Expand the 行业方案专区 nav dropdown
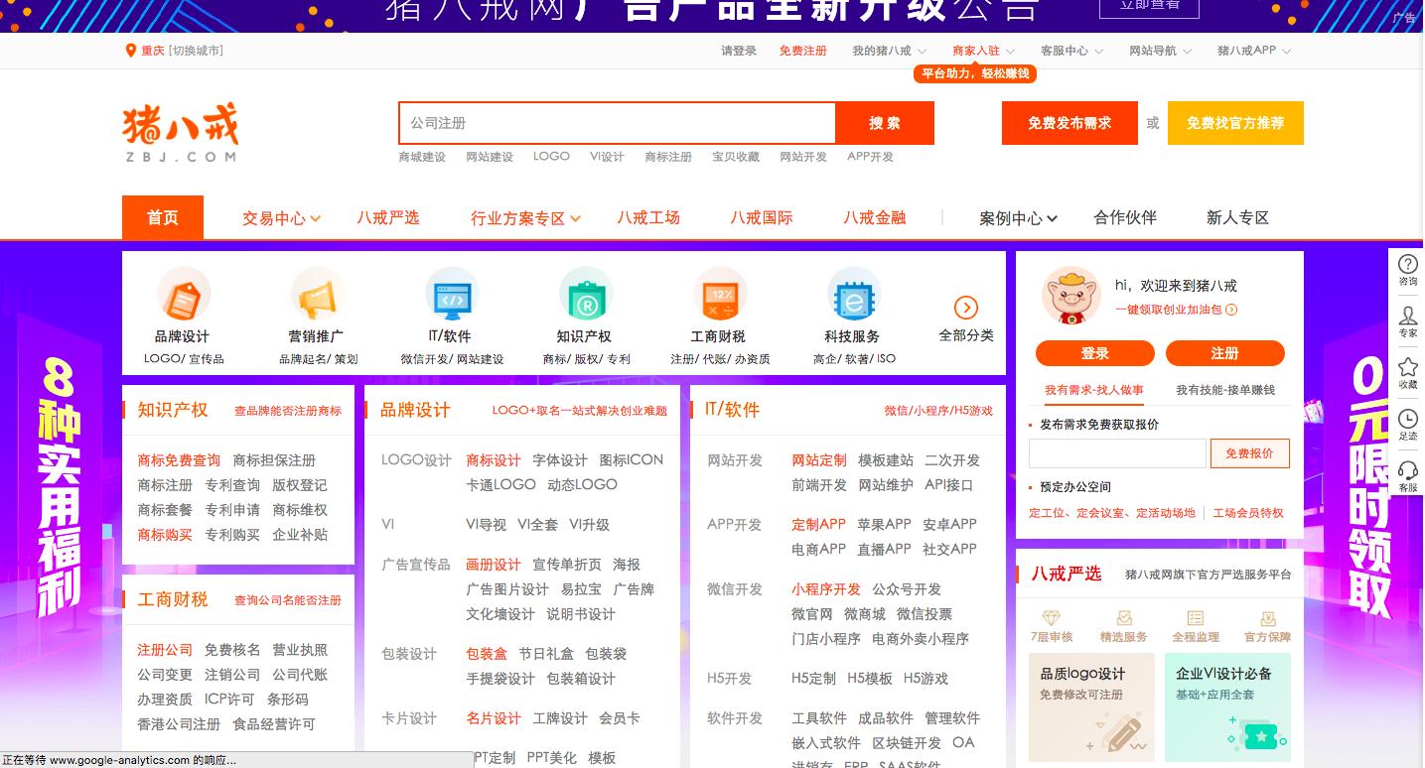Viewport: 1425px width, 768px height. coord(525,218)
